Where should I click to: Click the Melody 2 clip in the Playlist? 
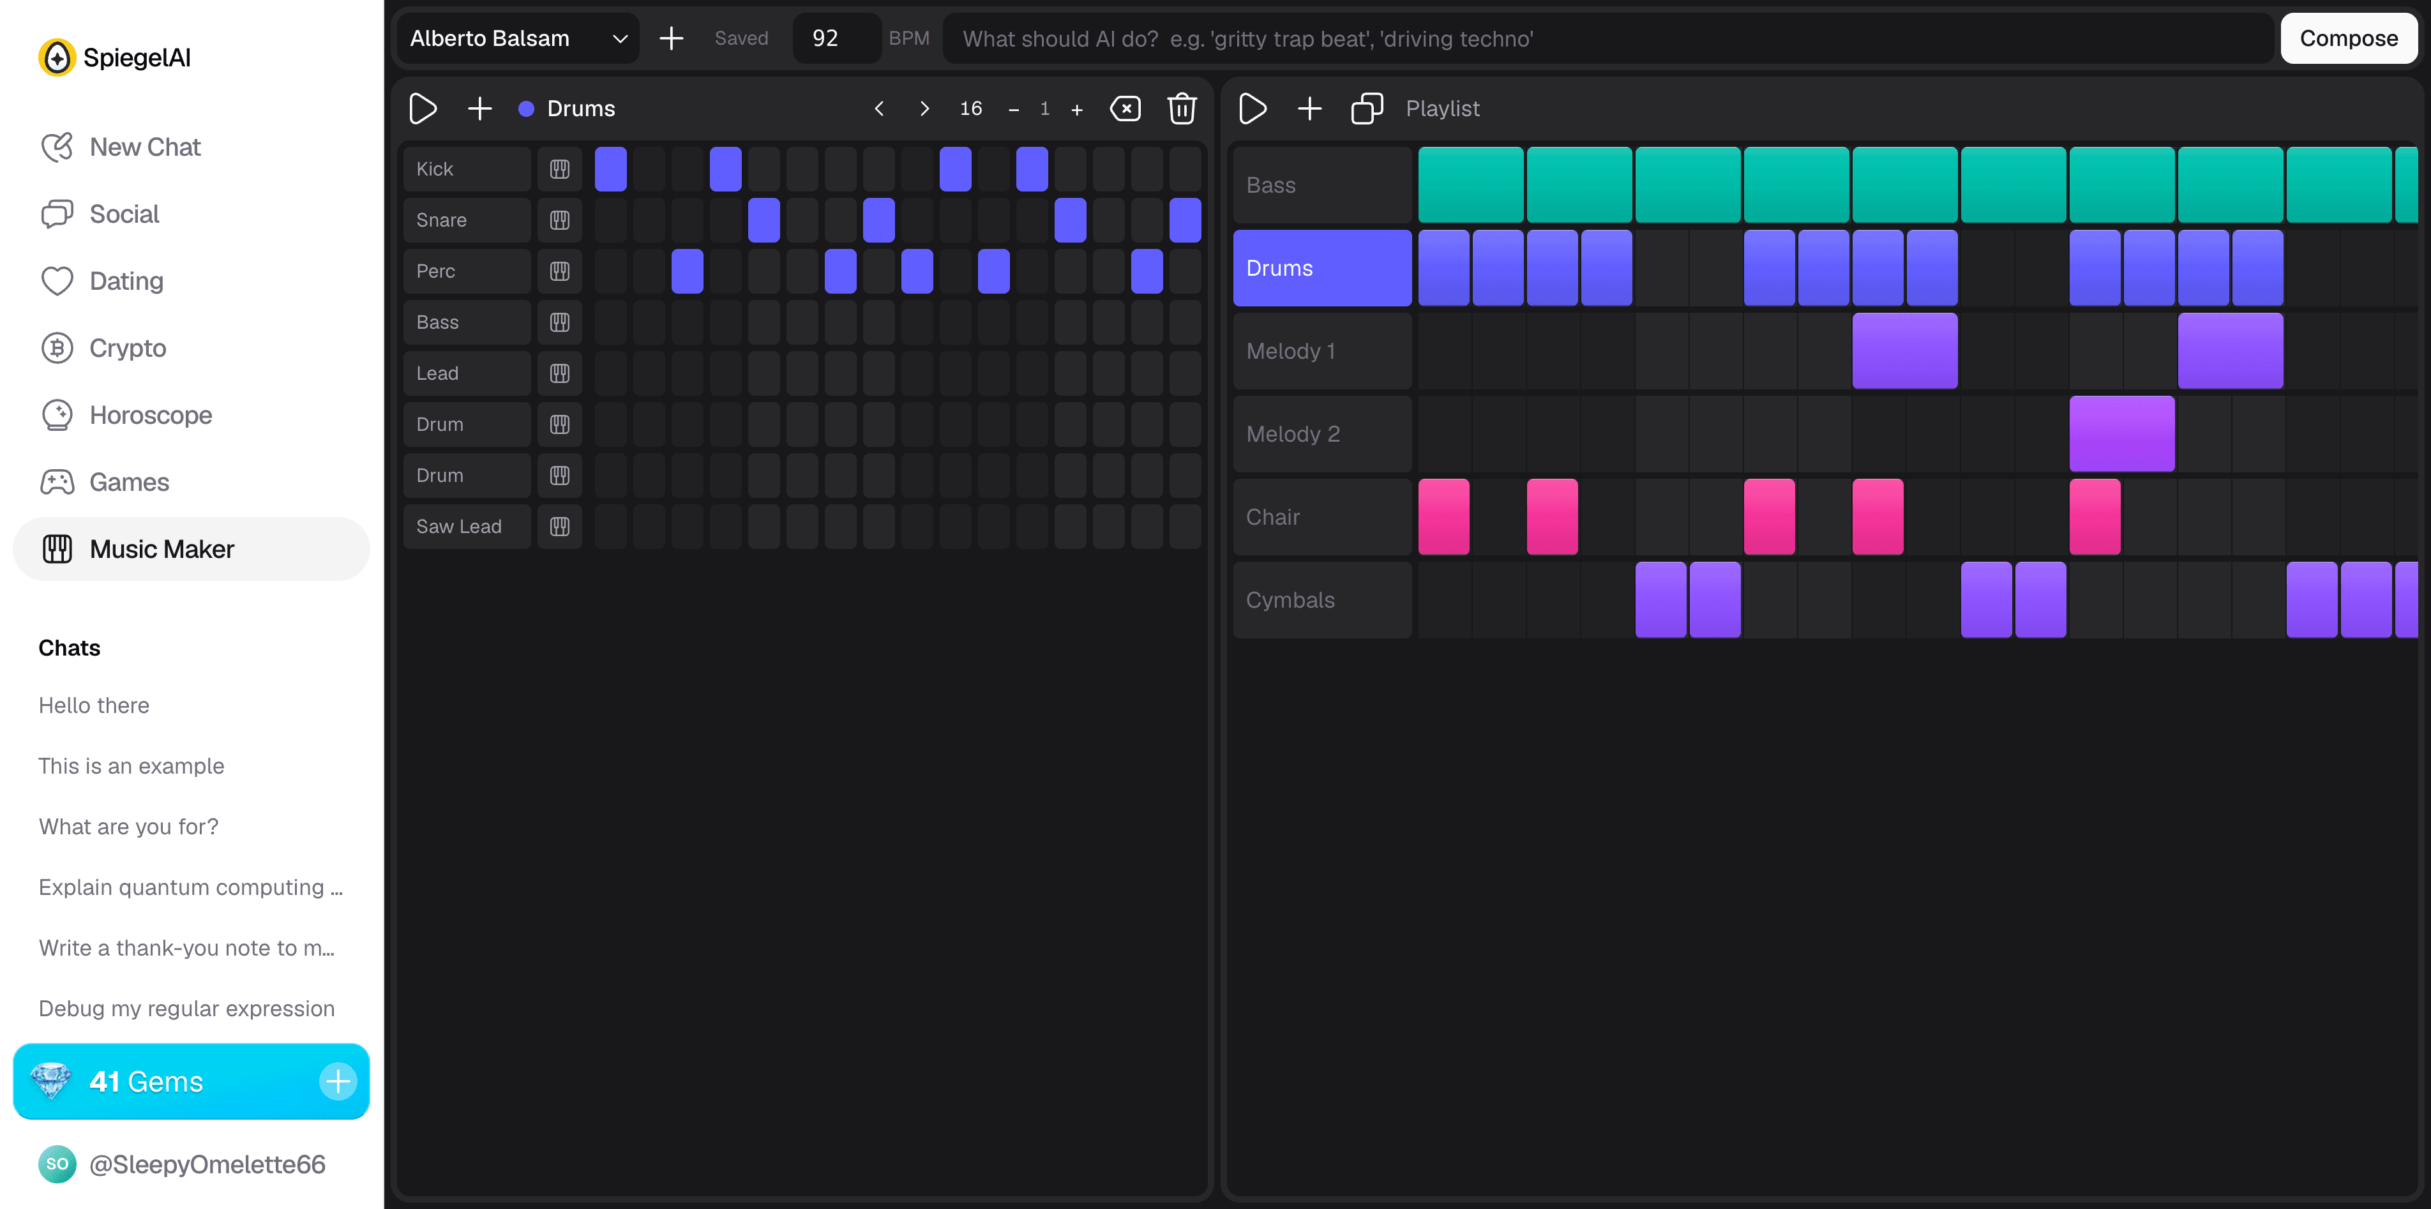tap(2121, 434)
